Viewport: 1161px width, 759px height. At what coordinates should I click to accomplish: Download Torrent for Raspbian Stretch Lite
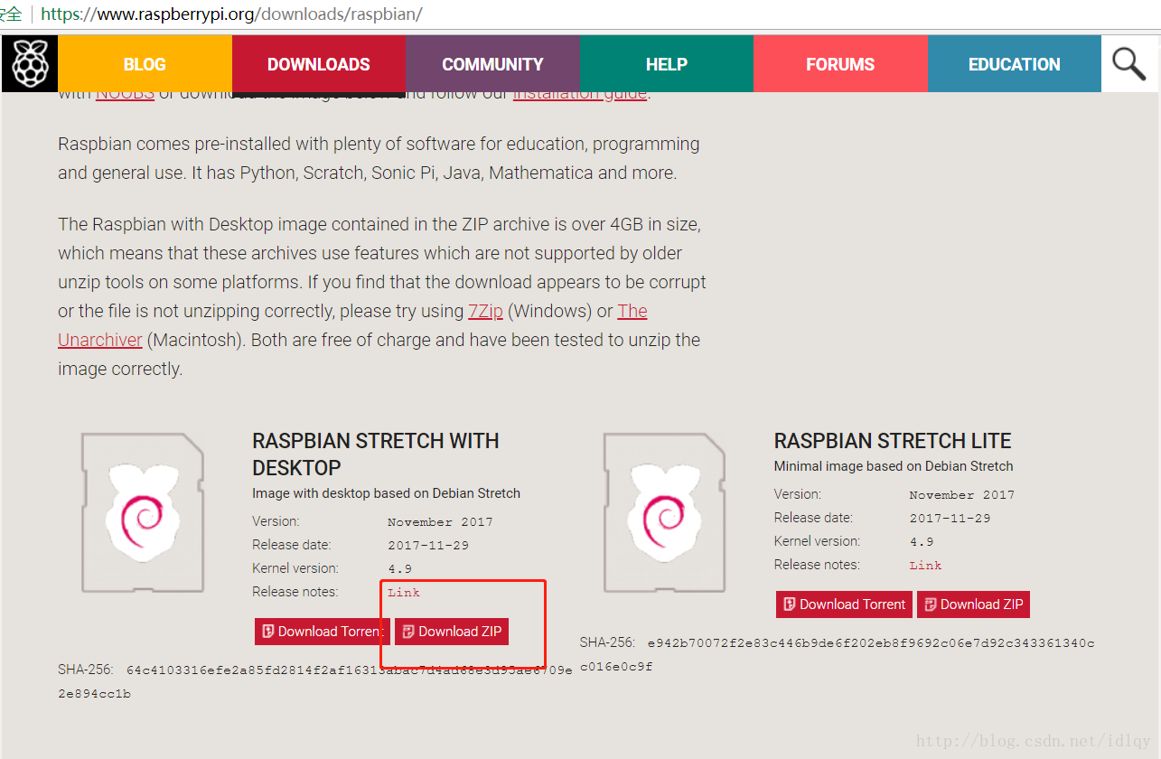pos(845,604)
